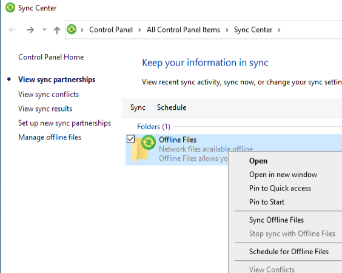Click the Sync Center icon in address bar

72,29
